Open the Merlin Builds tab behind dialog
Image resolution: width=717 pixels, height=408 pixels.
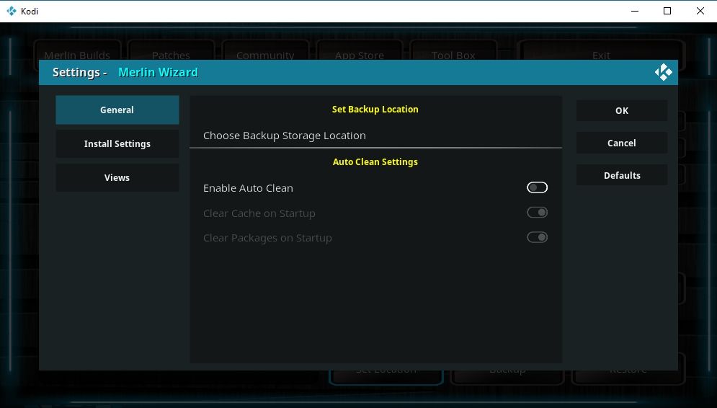[x=77, y=54]
